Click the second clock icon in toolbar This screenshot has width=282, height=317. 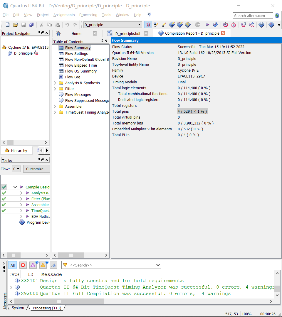234,25
